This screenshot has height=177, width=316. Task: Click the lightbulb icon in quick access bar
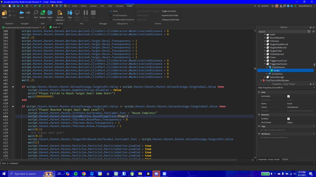click(x=52, y=6)
